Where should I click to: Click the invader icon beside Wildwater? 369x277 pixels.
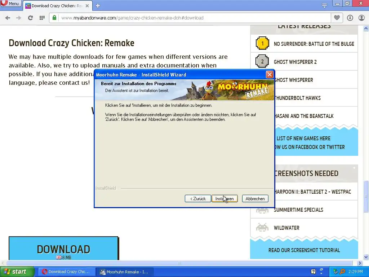[262, 227]
